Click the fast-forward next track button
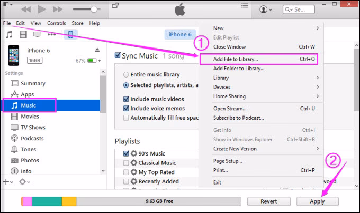Viewport: 360px width, 213px height. pos(58,9)
